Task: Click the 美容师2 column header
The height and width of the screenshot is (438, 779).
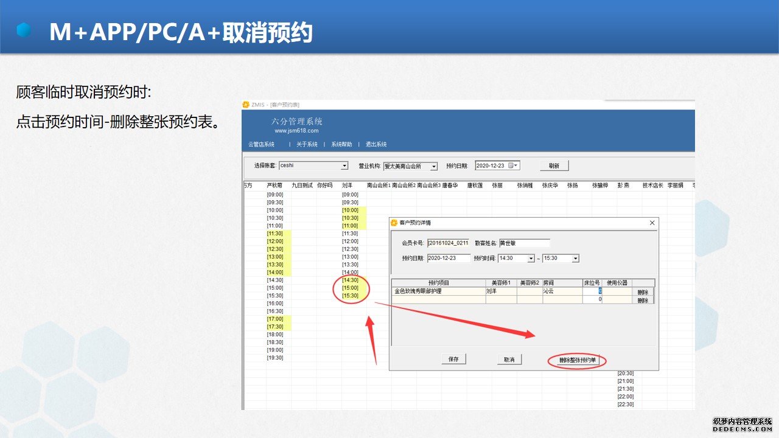Action: (x=529, y=283)
